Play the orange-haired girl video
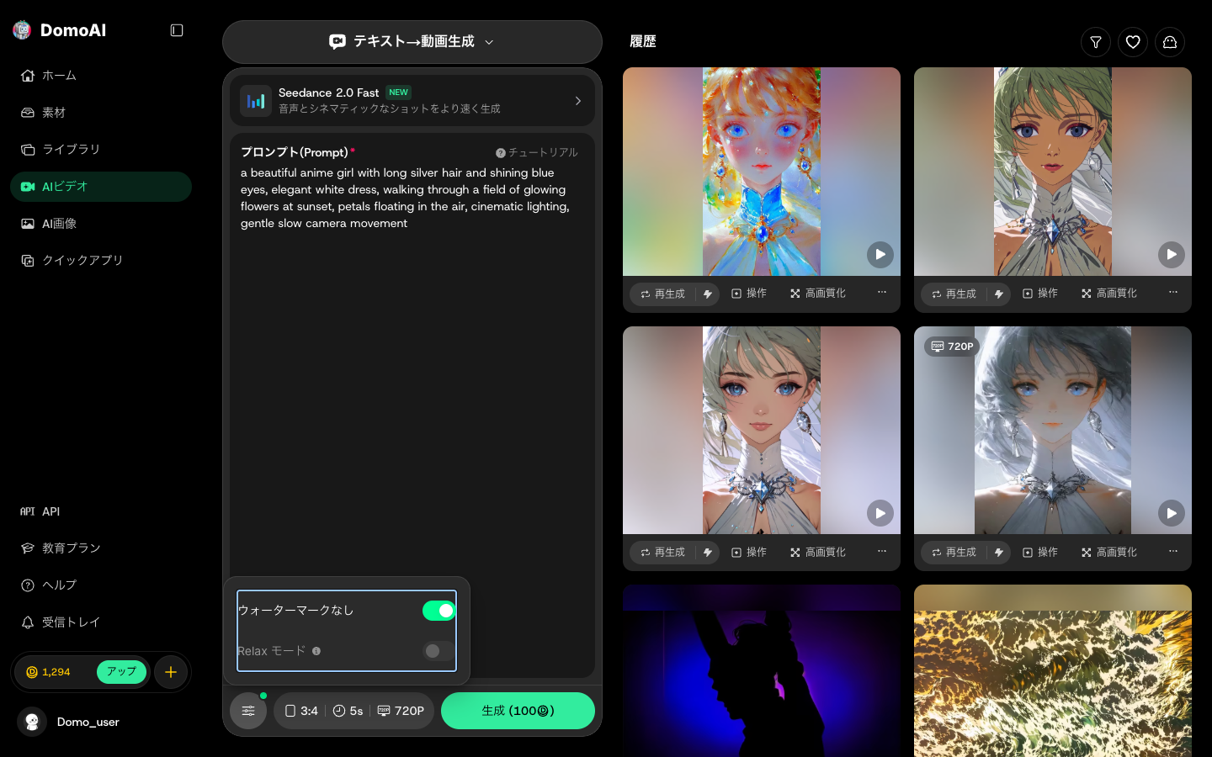The width and height of the screenshot is (1212, 757). pos(880,254)
